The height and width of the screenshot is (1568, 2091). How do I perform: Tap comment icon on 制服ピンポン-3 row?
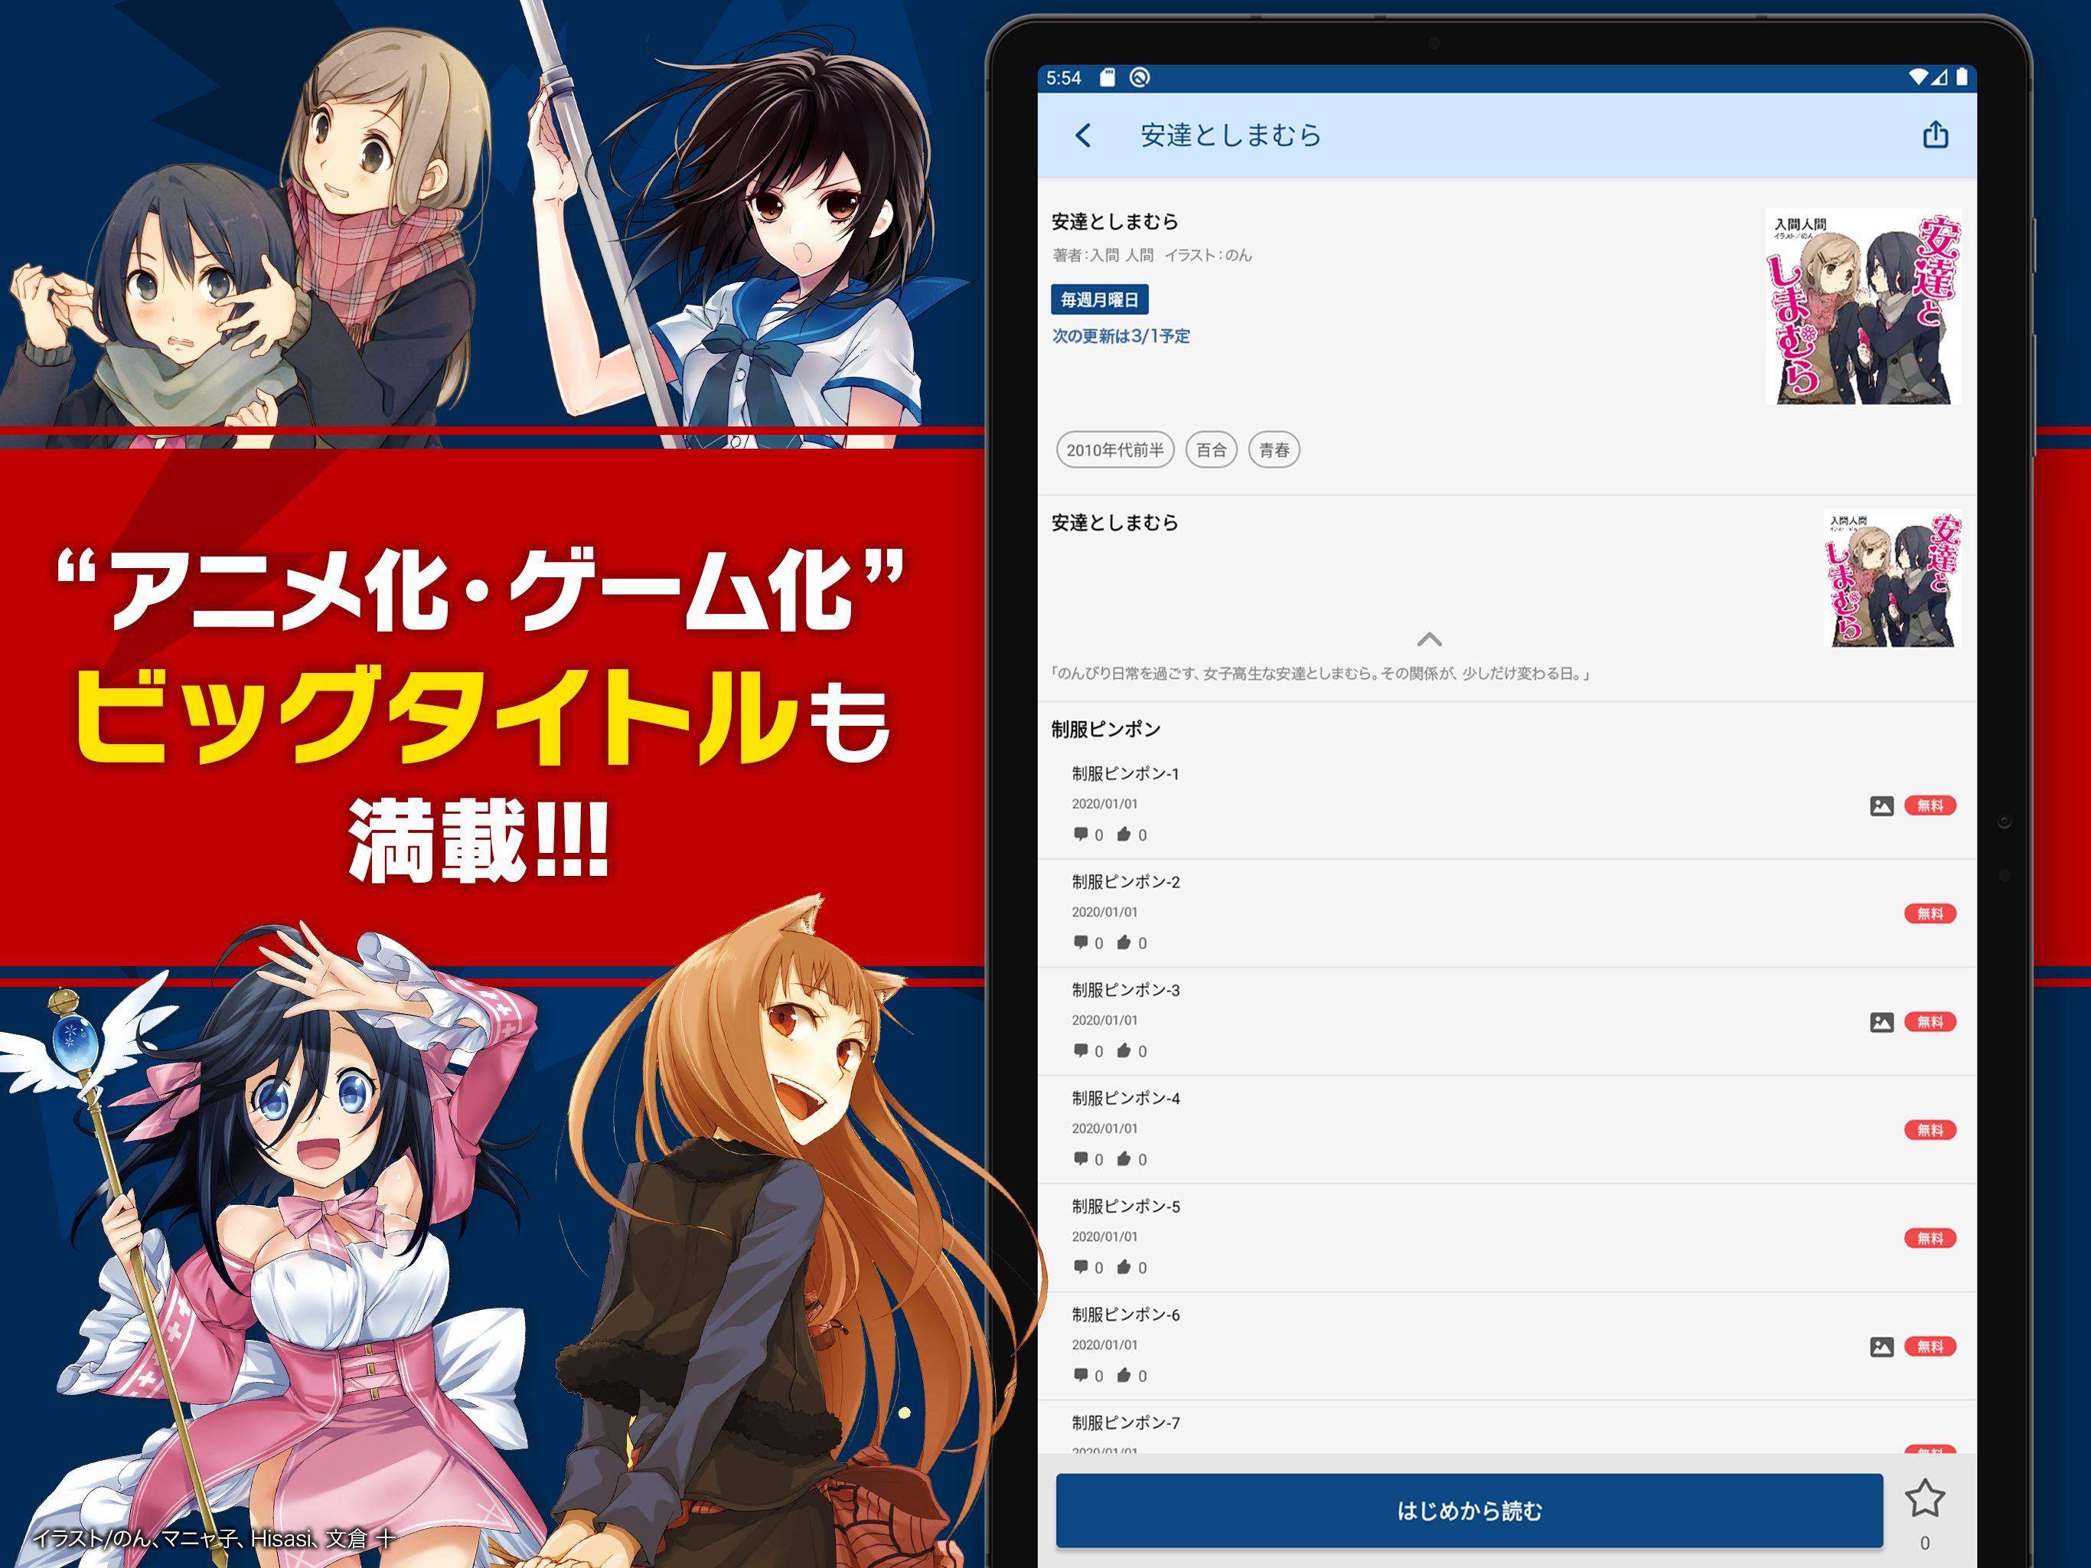(x=1081, y=1050)
